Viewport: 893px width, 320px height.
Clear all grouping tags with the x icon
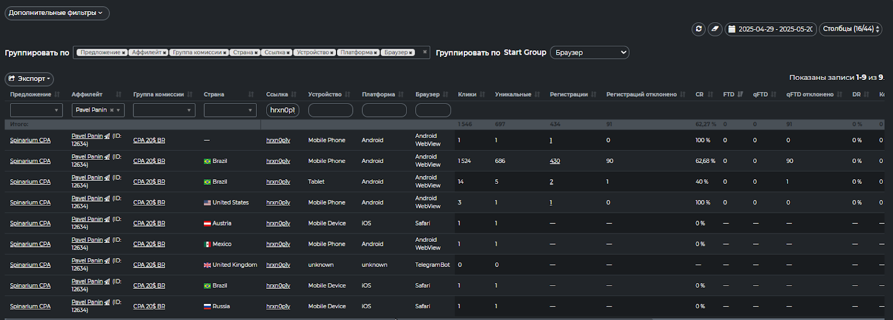click(425, 52)
